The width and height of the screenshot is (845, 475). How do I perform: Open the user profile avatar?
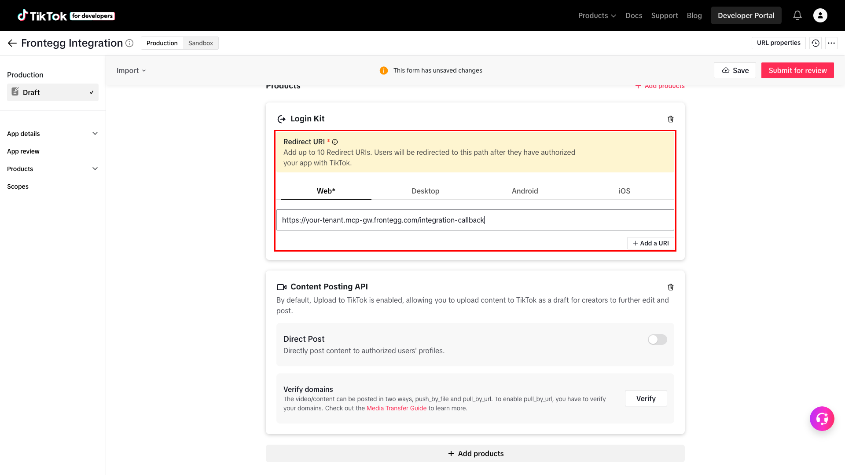tap(820, 15)
